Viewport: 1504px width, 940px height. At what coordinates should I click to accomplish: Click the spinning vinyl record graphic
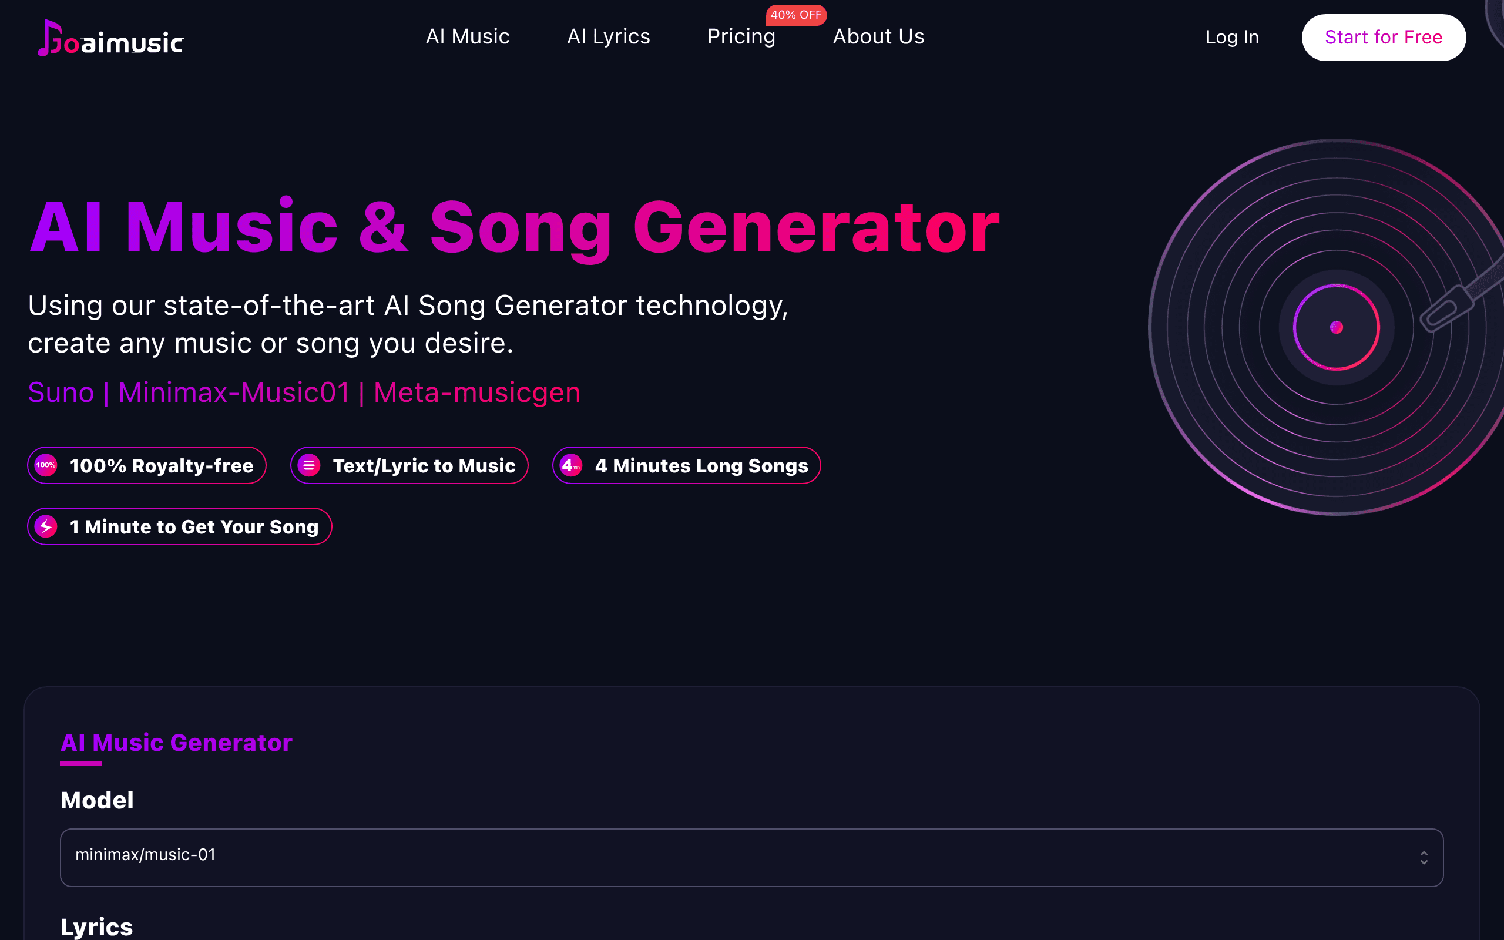tap(1326, 327)
